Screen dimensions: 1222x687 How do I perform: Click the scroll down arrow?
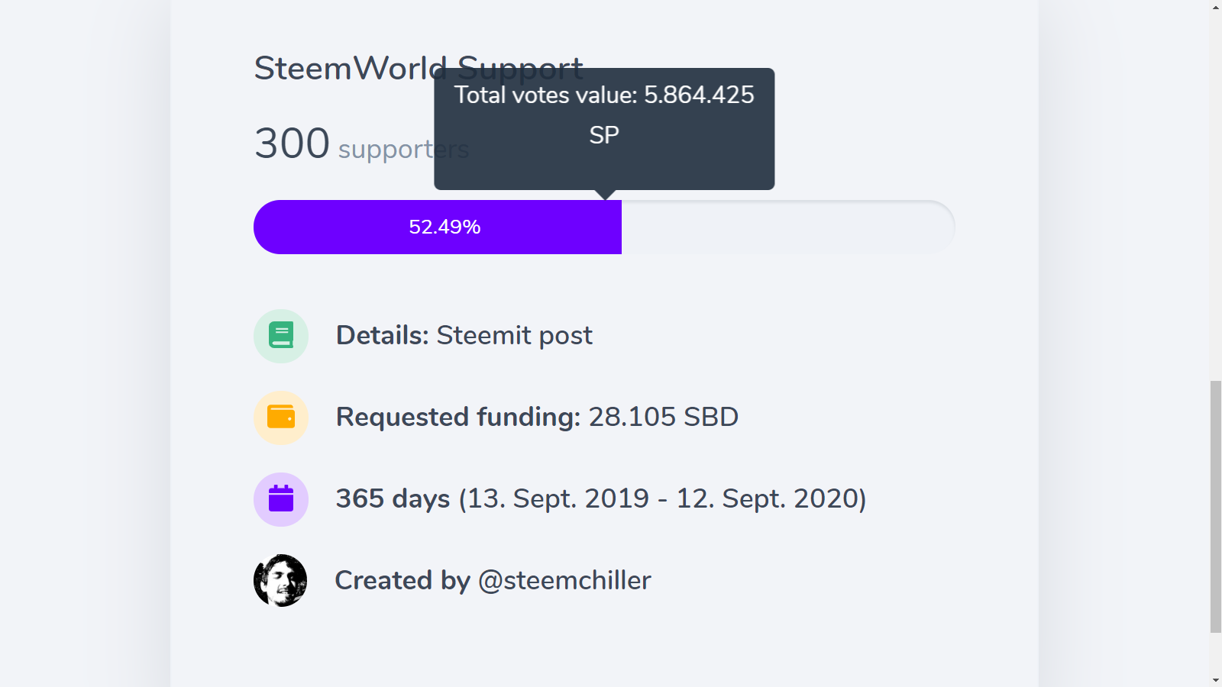tap(1216, 680)
